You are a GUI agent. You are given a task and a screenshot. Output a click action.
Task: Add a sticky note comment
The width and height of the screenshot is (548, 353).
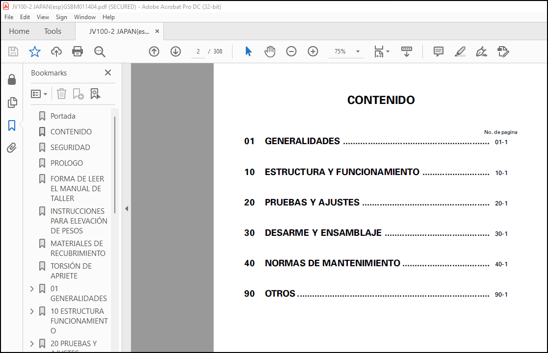[x=438, y=51]
